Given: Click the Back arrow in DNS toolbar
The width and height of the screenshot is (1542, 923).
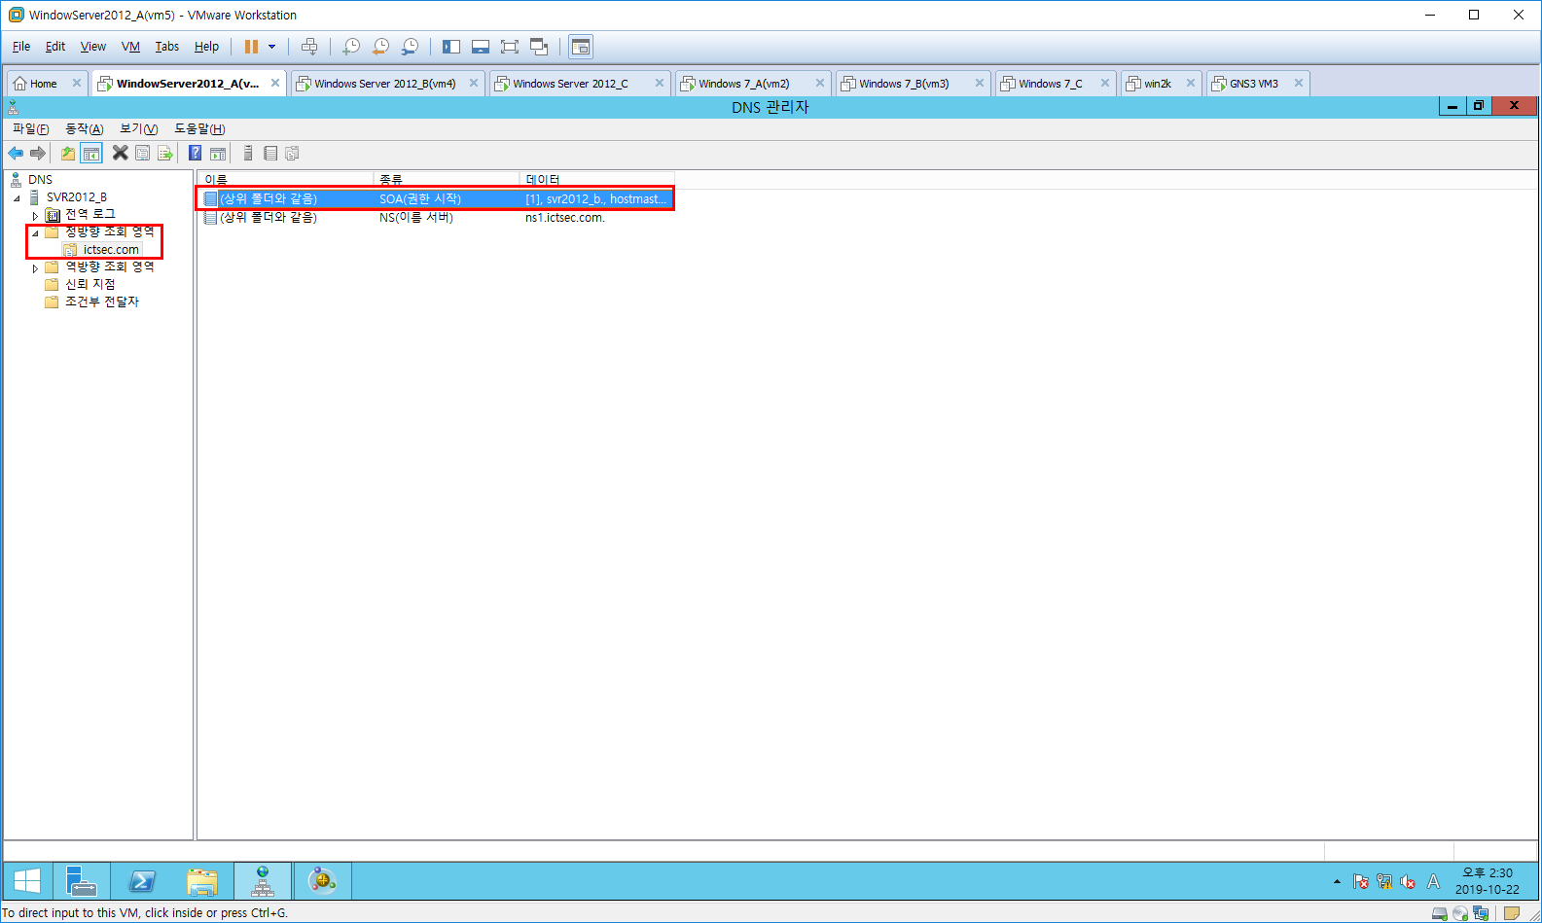Looking at the screenshot, I should click(x=16, y=153).
